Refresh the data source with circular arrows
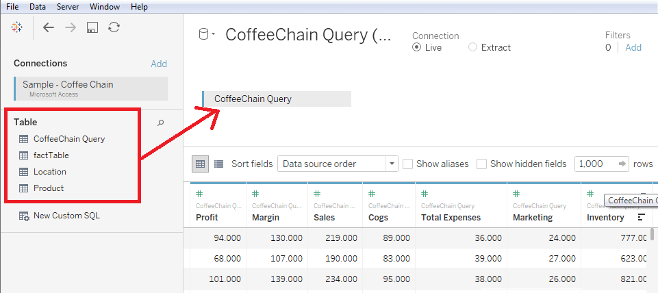Image resolution: width=658 pixels, height=293 pixels. pos(114,27)
